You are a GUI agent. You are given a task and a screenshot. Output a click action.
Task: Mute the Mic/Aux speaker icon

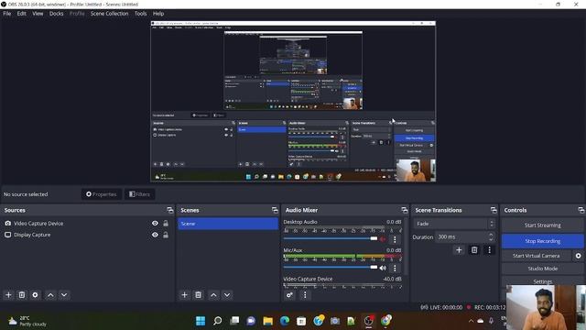pos(383,268)
